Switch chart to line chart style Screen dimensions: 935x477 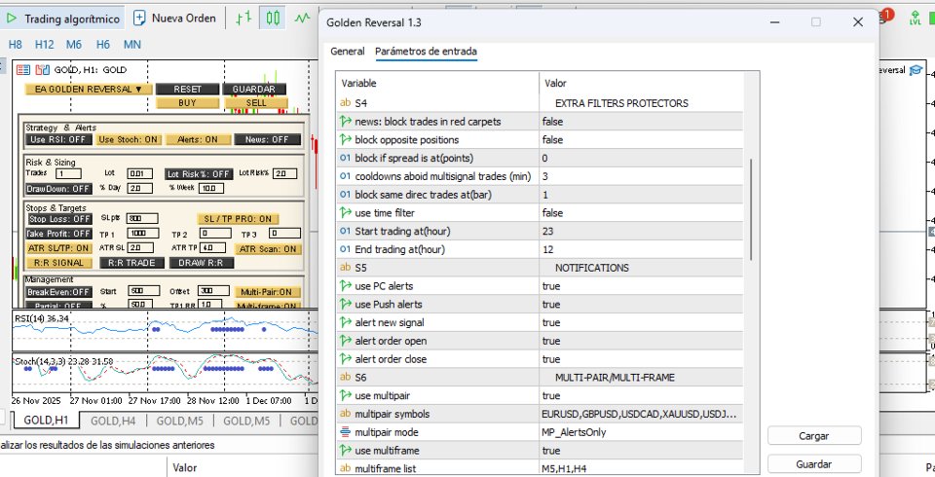[302, 18]
